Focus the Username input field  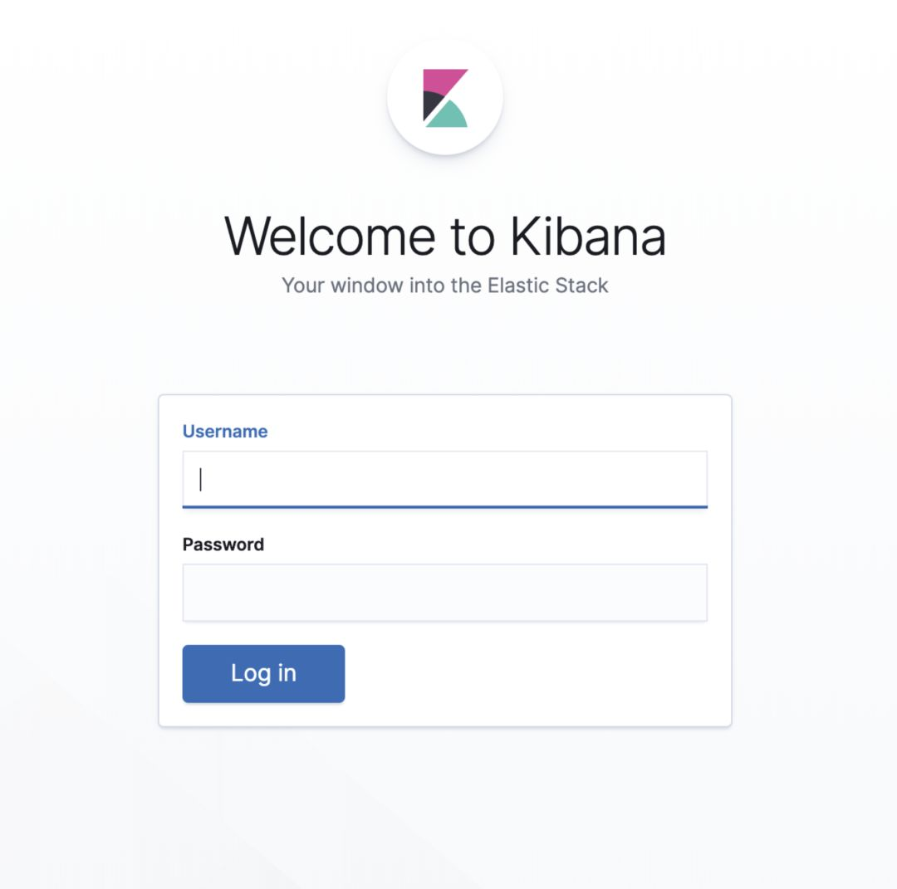445,479
